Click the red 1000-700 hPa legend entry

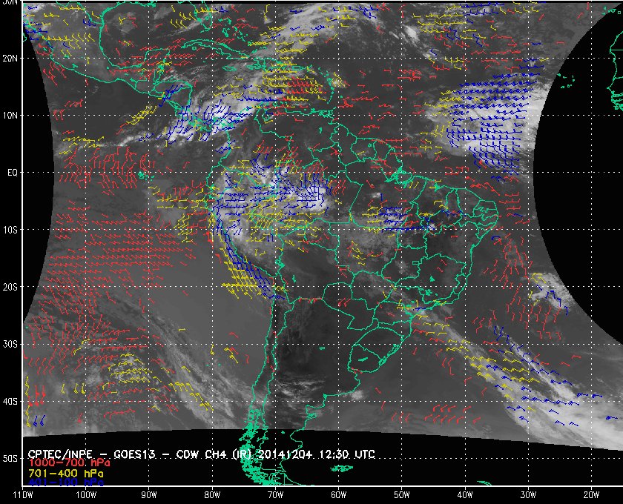coord(69,463)
